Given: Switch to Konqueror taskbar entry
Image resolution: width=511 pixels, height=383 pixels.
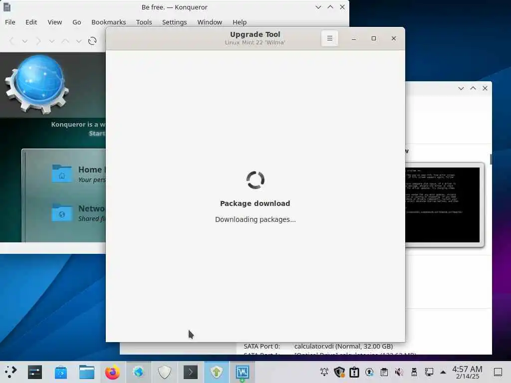Looking at the screenshot, I should (x=139, y=372).
